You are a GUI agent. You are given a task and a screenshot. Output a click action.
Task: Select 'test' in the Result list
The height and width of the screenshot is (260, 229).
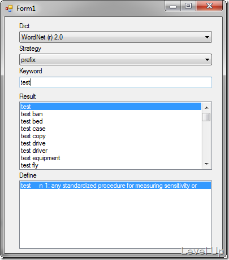111,107
